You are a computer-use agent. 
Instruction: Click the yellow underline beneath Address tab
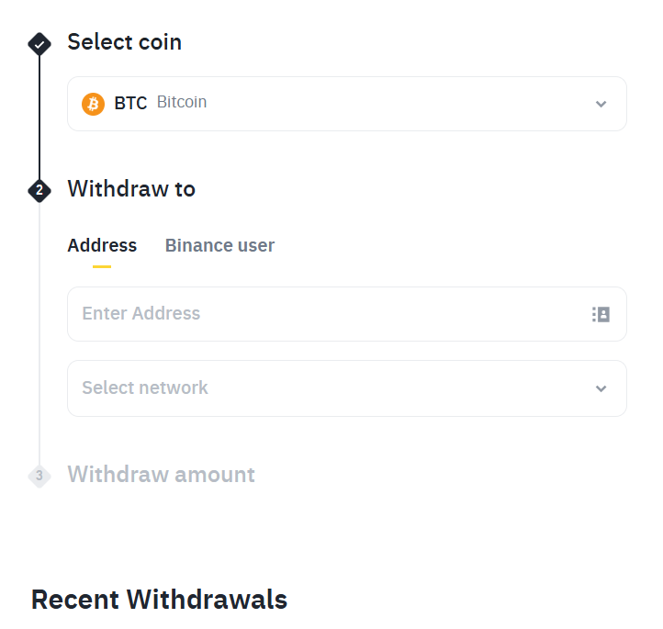coord(102,266)
